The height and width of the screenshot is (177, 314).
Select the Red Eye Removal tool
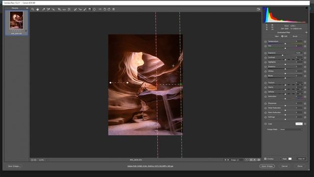pyautogui.click(x=80, y=9)
